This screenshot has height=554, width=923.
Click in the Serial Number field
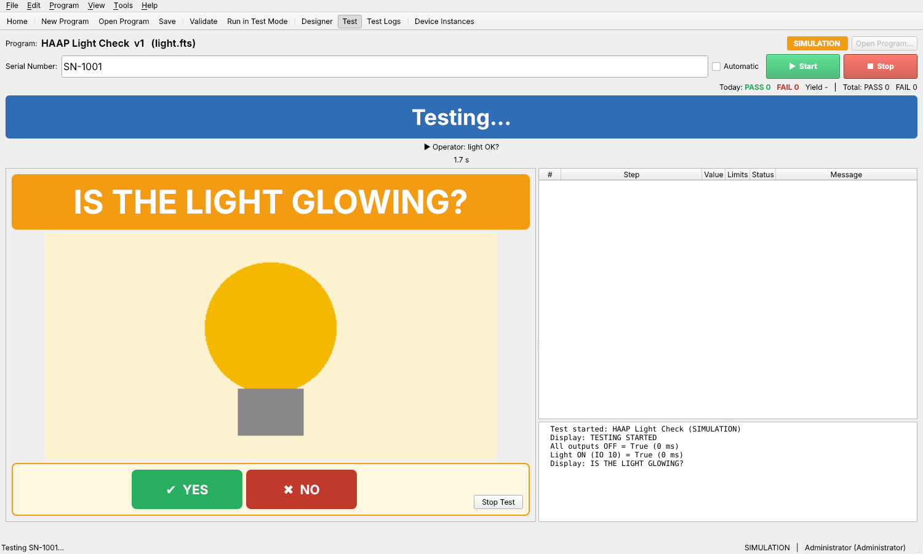(385, 66)
